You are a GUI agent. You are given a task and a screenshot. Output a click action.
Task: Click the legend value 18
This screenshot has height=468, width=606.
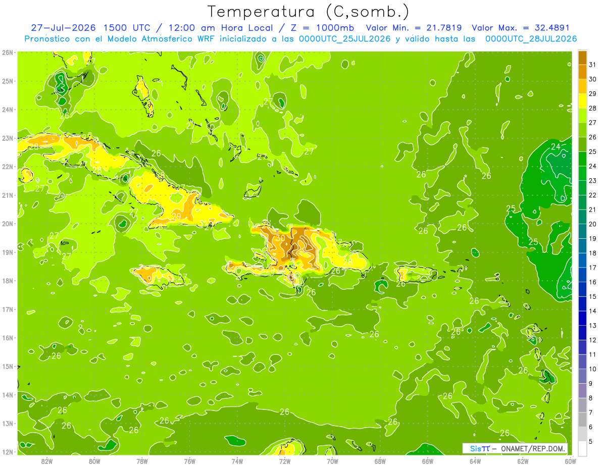pyautogui.click(x=593, y=253)
